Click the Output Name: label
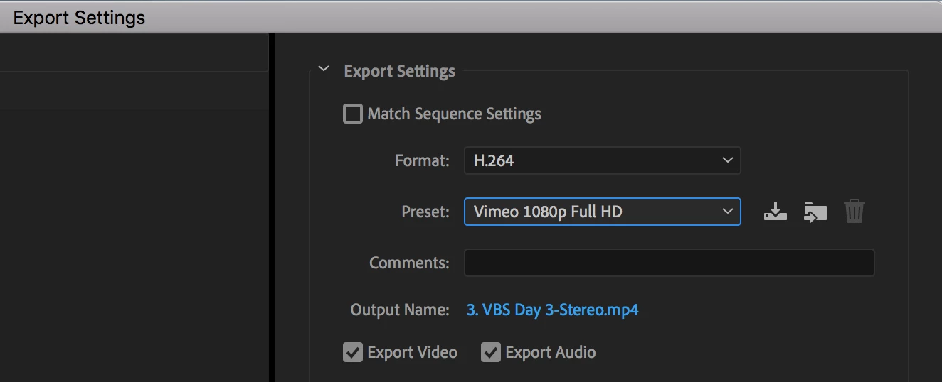Viewport: 942px width, 382px height. click(400, 310)
